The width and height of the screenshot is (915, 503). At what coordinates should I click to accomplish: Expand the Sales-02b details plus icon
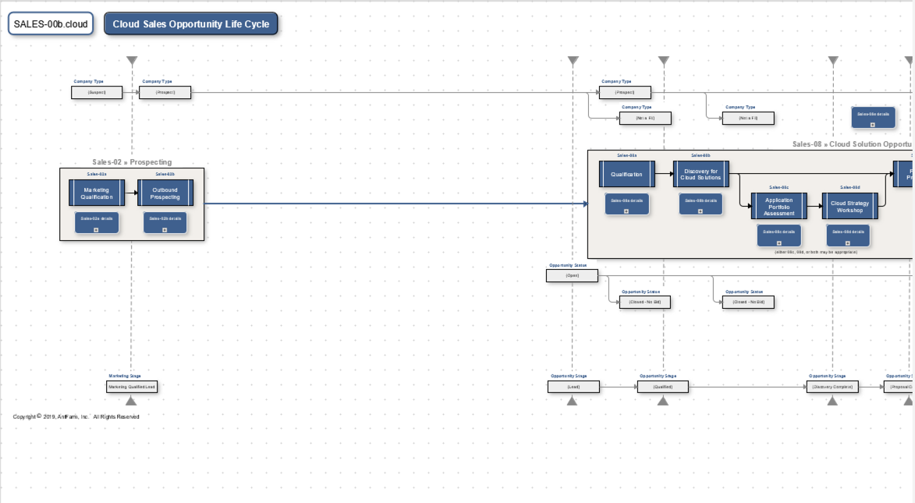(x=165, y=230)
